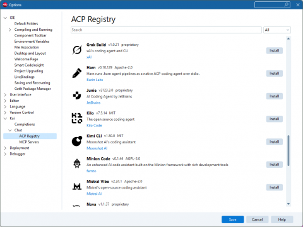The height and width of the screenshot is (227, 303).
Task: Expand the Deployment tree node
Action: (5, 148)
